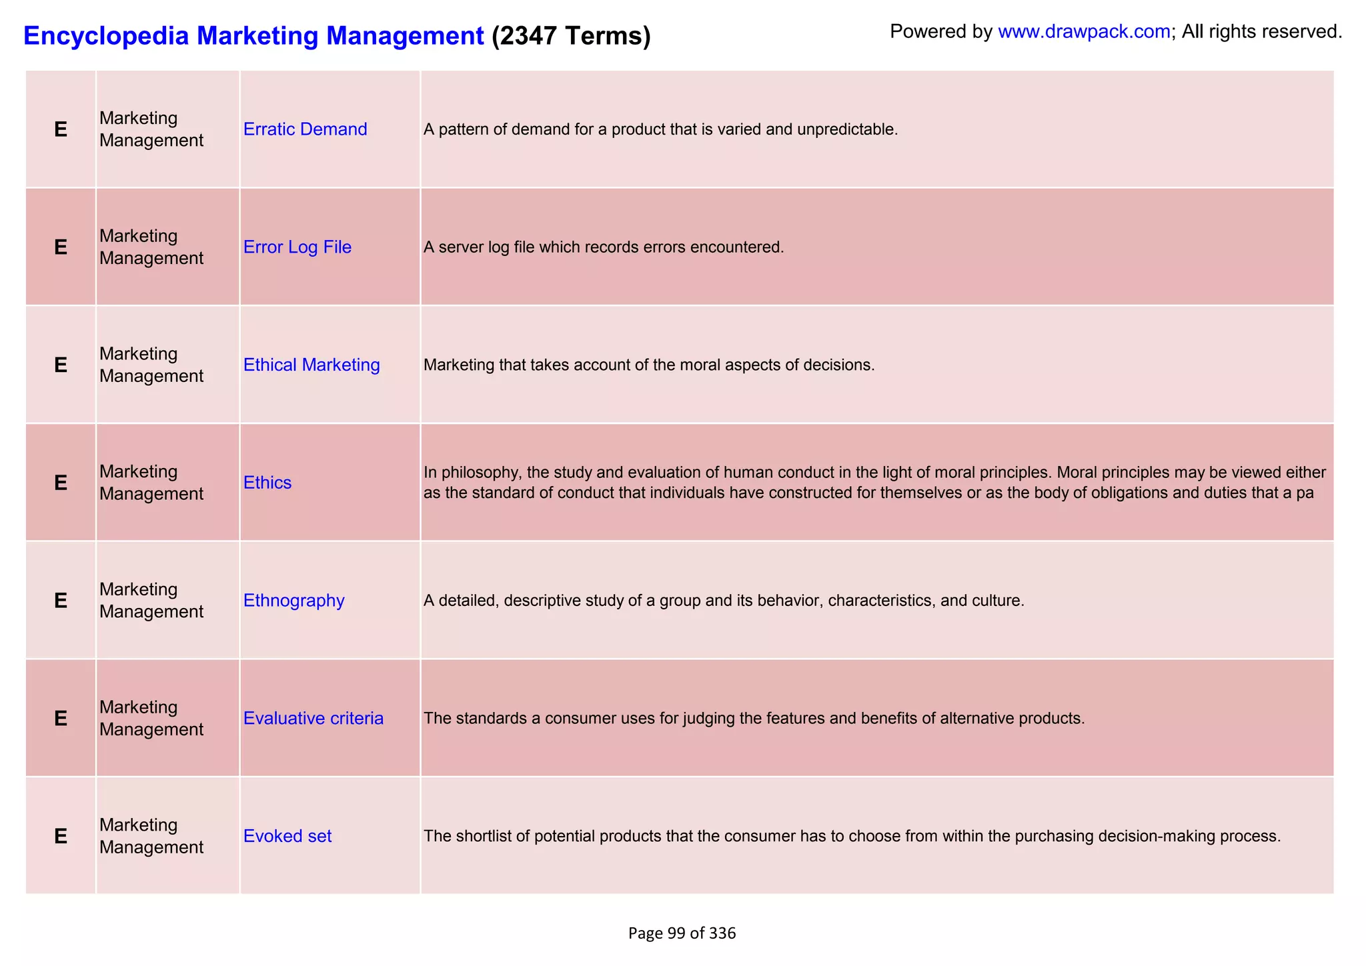This screenshot has height=966, width=1366.
Task: Click the letter E in Erratic Demand row
Action: click(x=61, y=129)
